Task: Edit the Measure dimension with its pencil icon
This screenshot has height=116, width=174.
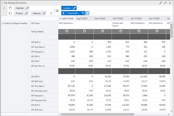Action: tap(44, 13)
